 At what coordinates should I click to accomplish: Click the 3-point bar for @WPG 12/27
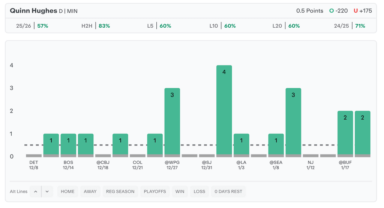pyautogui.click(x=172, y=122)
